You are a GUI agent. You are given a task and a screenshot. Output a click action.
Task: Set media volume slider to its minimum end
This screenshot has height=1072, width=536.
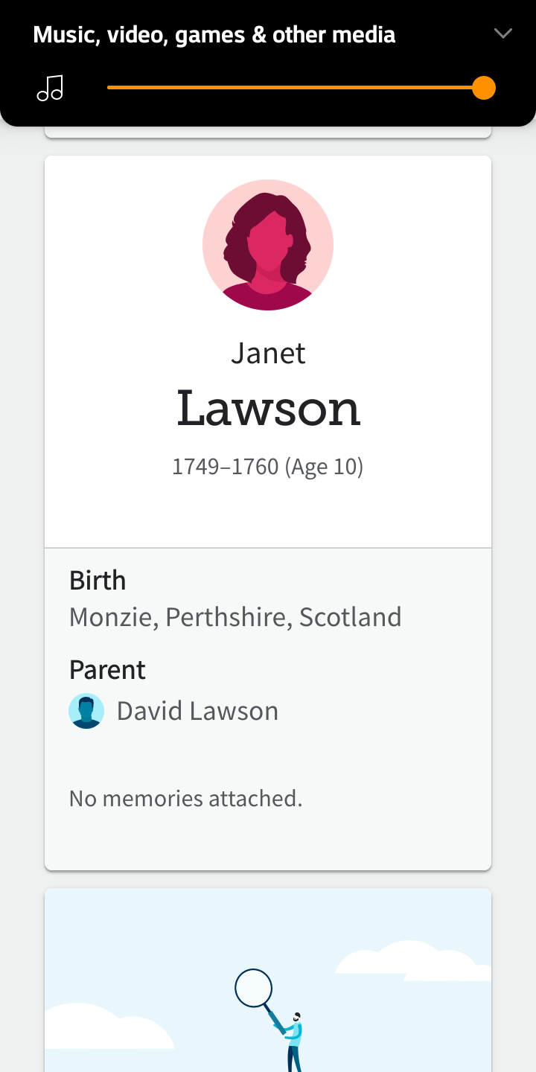tap(109, 88)
